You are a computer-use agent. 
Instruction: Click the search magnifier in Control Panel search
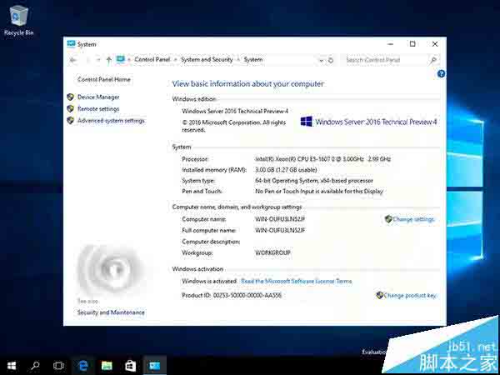pyautogui.click(x=432, y=60)
